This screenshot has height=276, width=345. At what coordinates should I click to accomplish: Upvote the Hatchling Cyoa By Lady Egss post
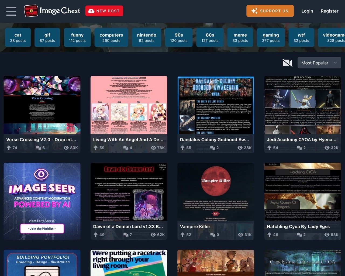(x=269, y=235)
